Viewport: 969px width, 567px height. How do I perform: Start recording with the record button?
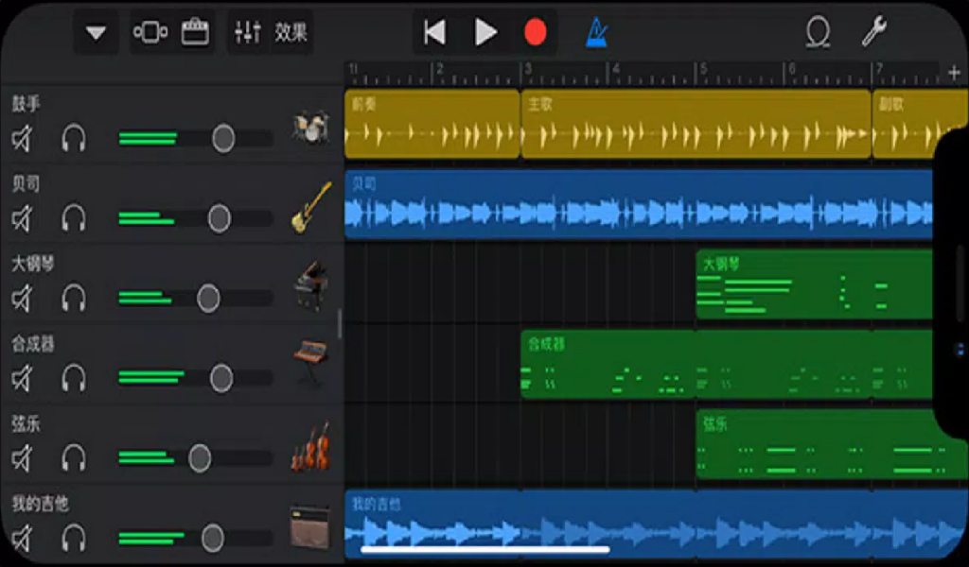tap(537, 31)
